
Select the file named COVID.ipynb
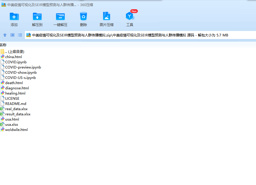coord(16,62)
